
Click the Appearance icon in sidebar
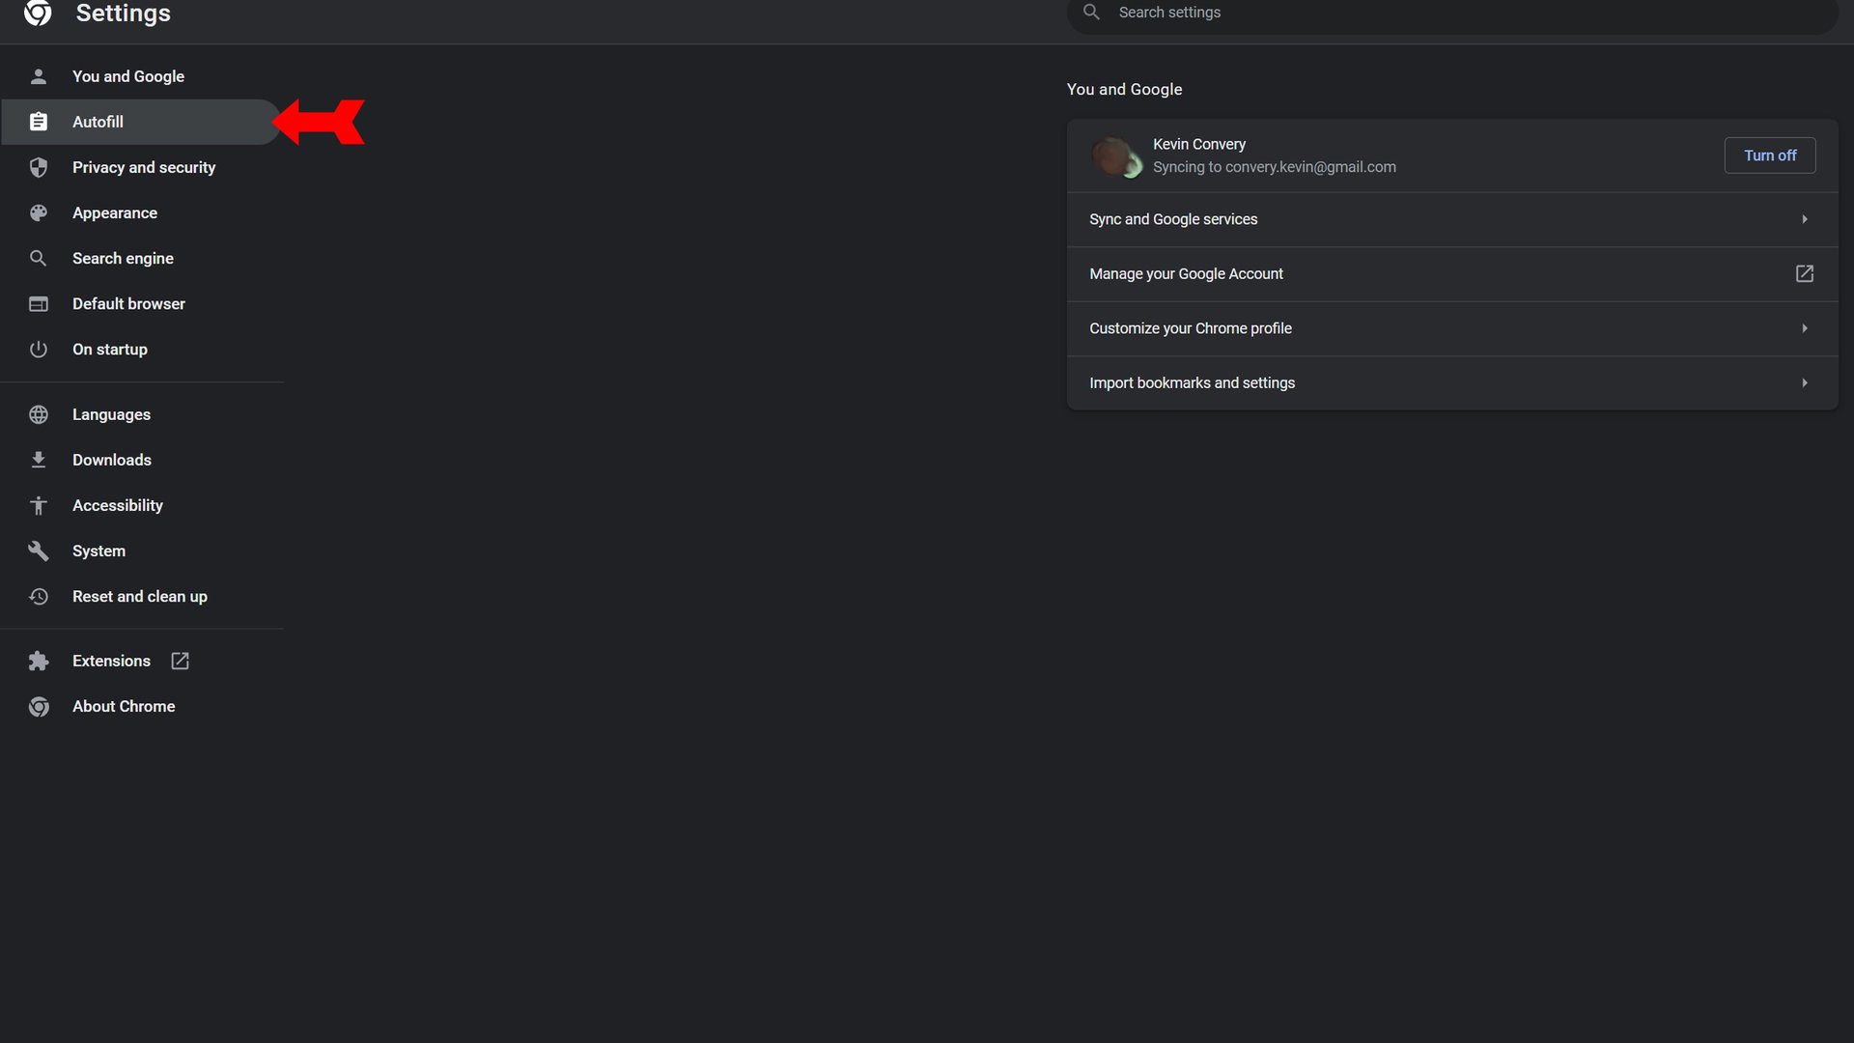coord(39,212)
